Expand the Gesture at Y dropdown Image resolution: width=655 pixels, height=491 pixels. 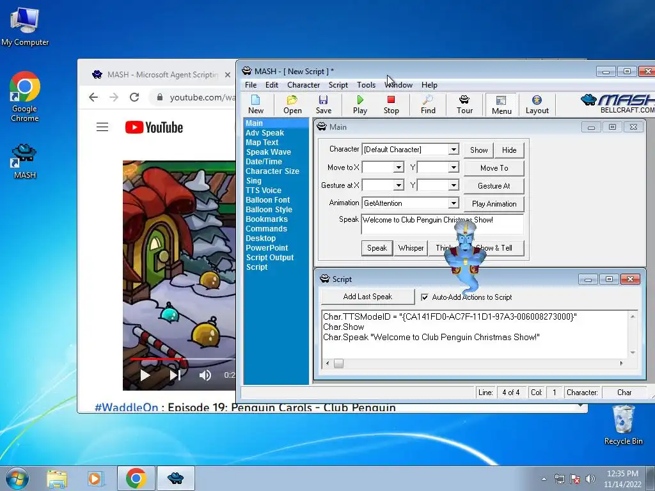(x=454, y=185)
